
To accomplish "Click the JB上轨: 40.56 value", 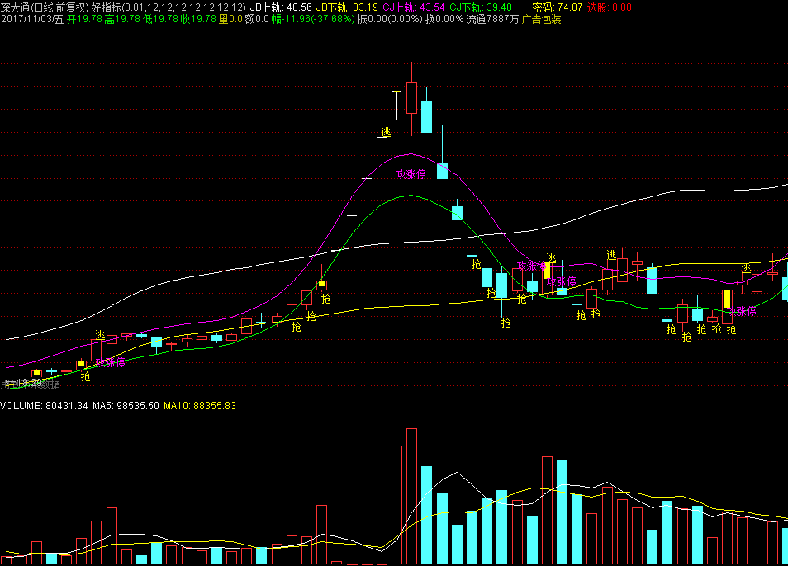I will [281, 7].
